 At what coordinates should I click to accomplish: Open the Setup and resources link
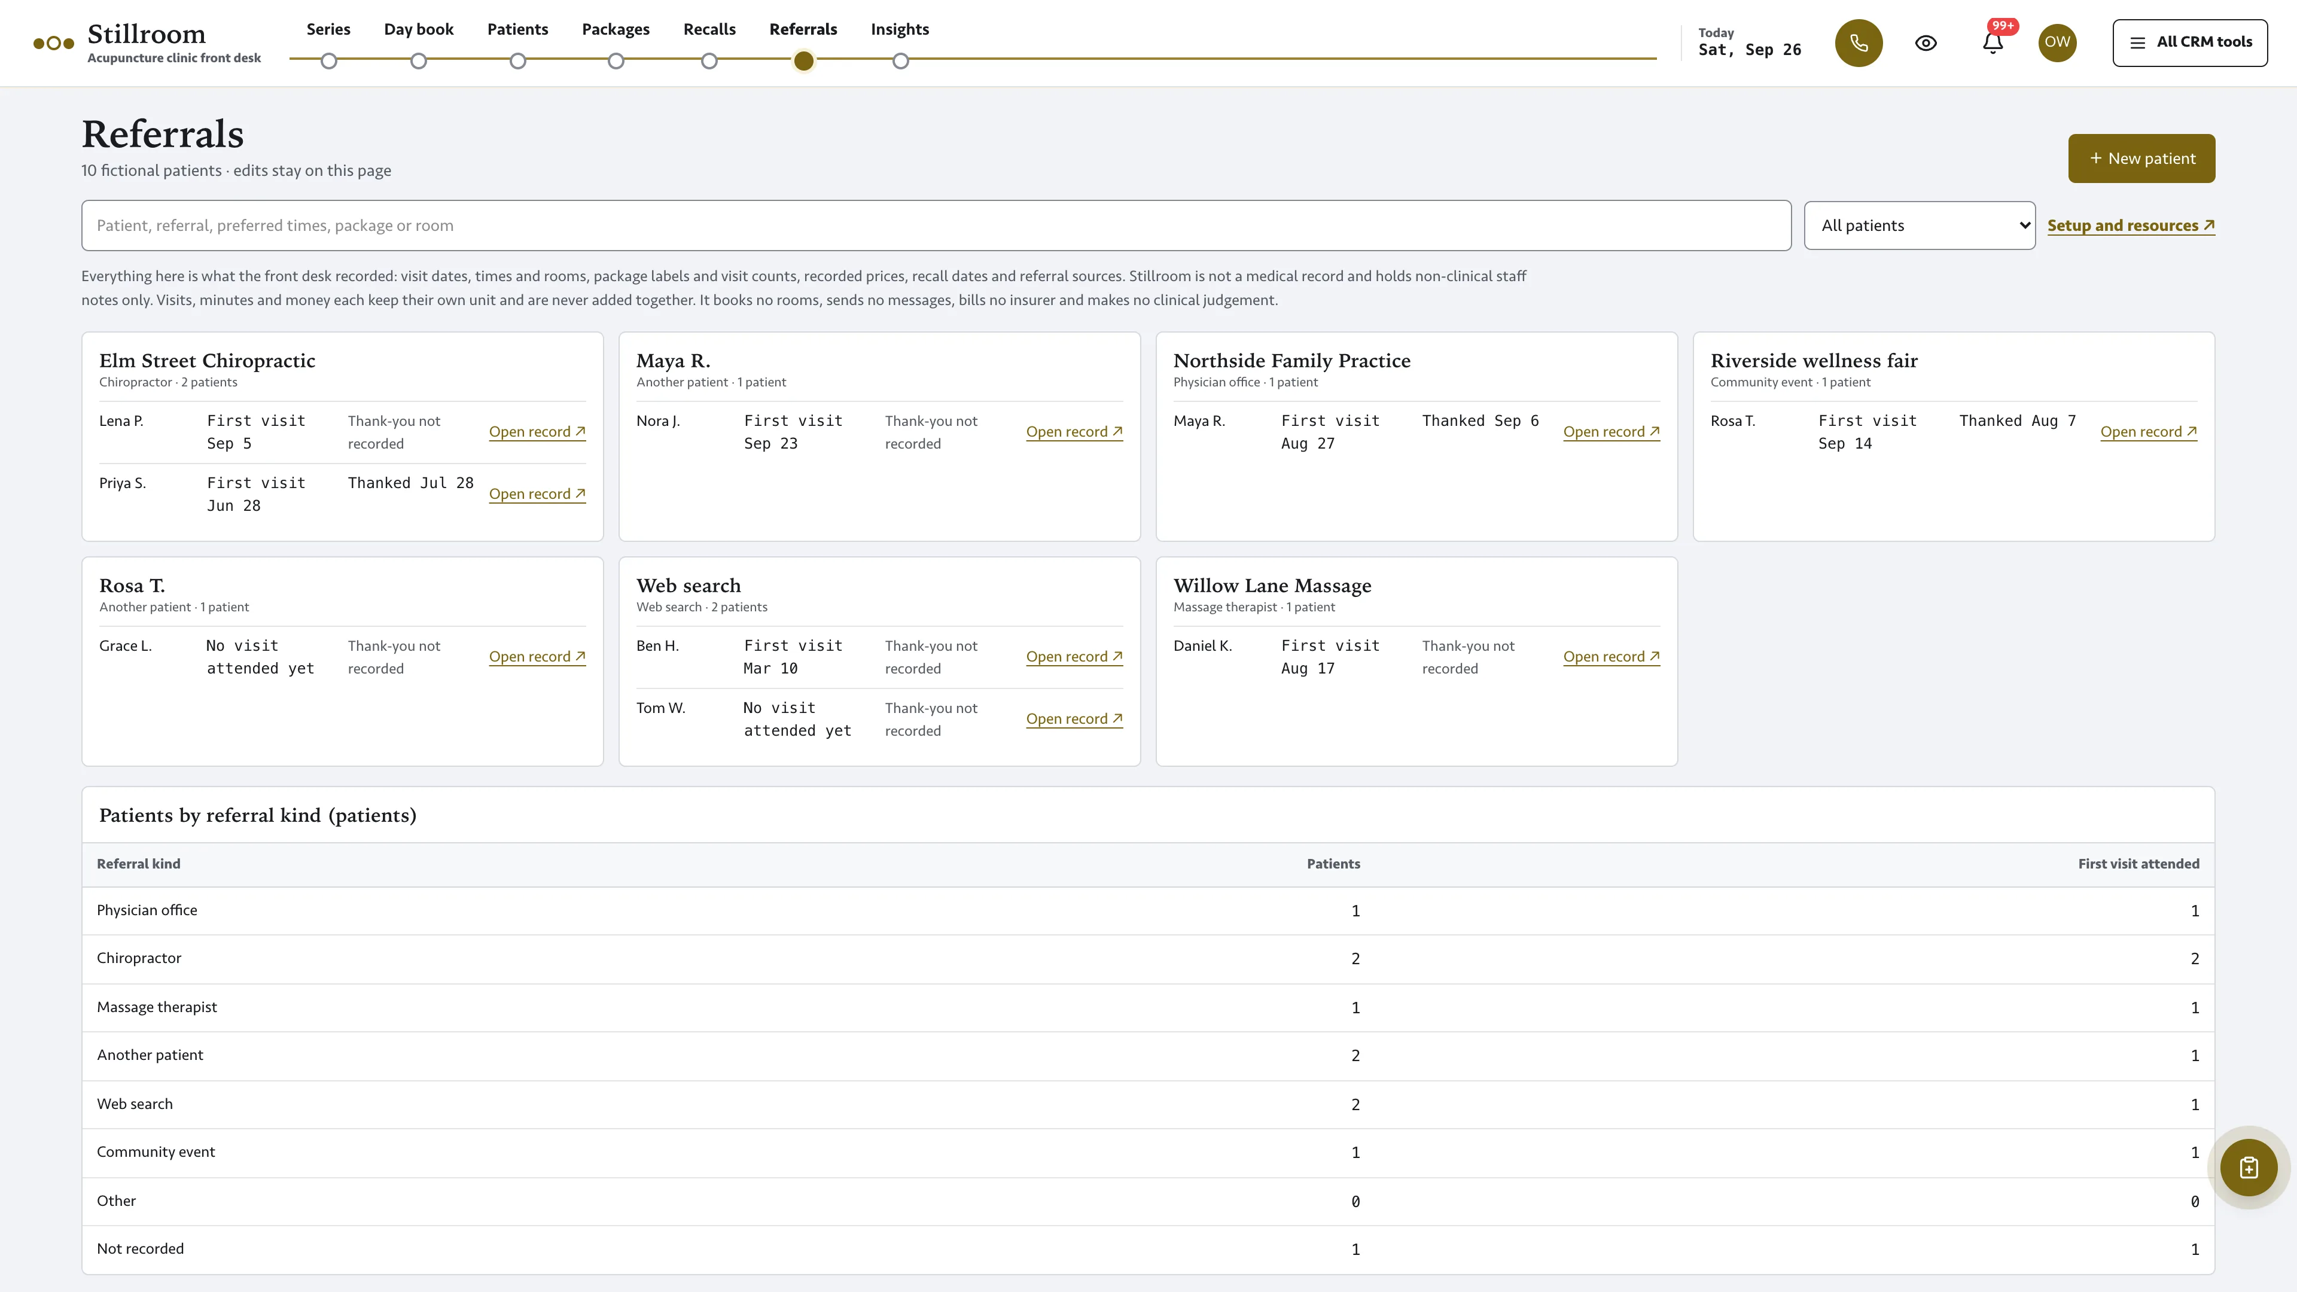click(2130, 226)
